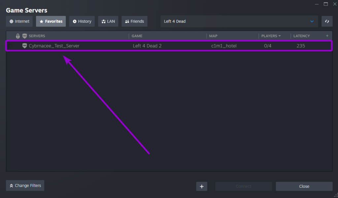Click the padlock column header icon
The image size is (338, 198).
[x=17, y=36]
